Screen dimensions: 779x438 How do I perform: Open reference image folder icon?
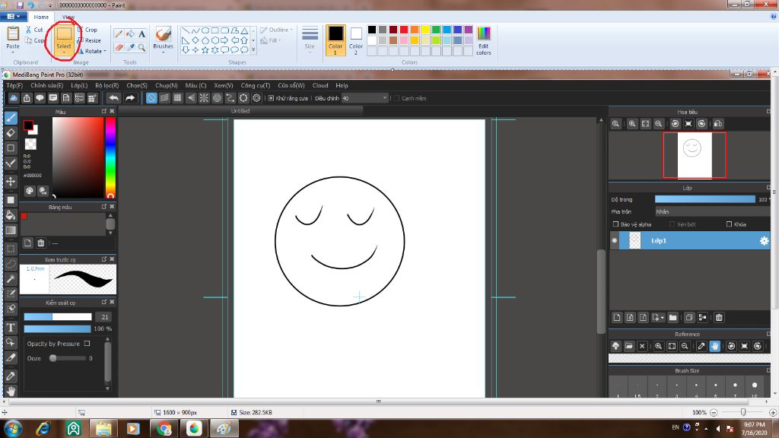629,346
